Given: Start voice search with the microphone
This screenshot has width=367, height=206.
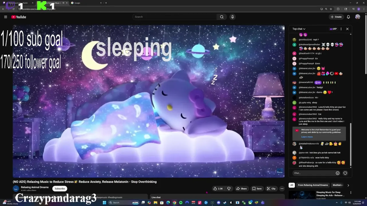Looking at the screenshot, I should (x=233, y=17).
